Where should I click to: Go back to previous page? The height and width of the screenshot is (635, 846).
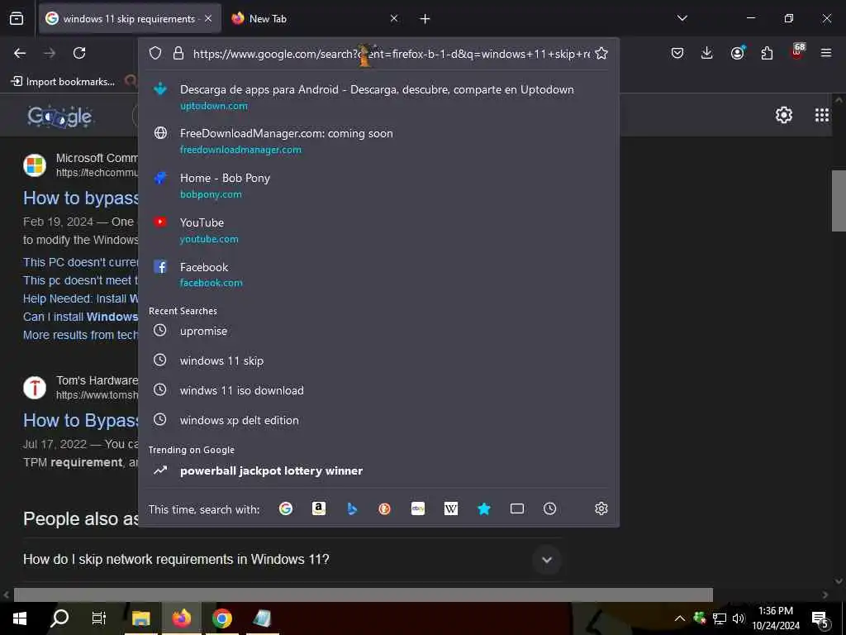(20, 53)
